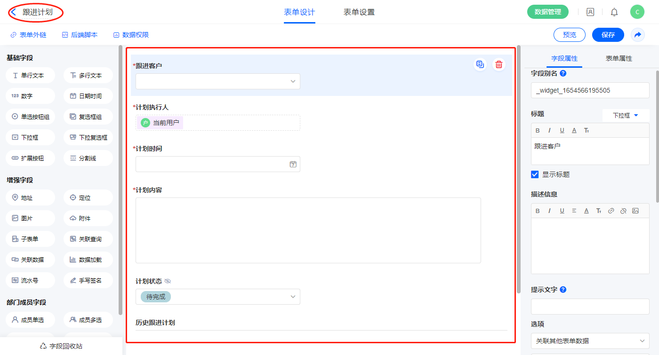Click the back arrow beside 跟进计划

[13, 12]
